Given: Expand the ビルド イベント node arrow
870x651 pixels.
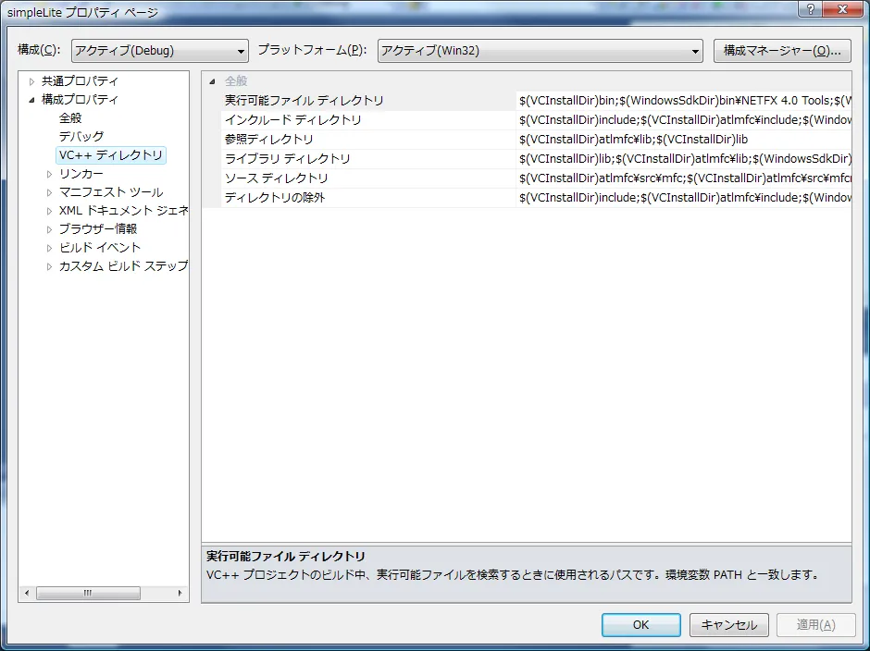Looking at the screenshot, I should (49, 248).
